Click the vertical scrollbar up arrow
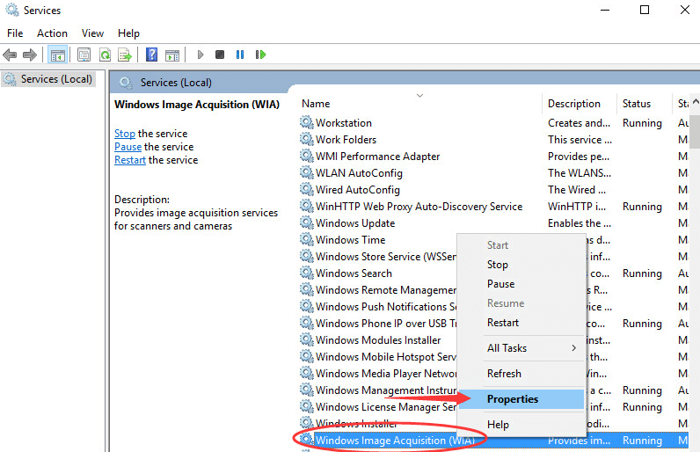 tap(695, 101)
